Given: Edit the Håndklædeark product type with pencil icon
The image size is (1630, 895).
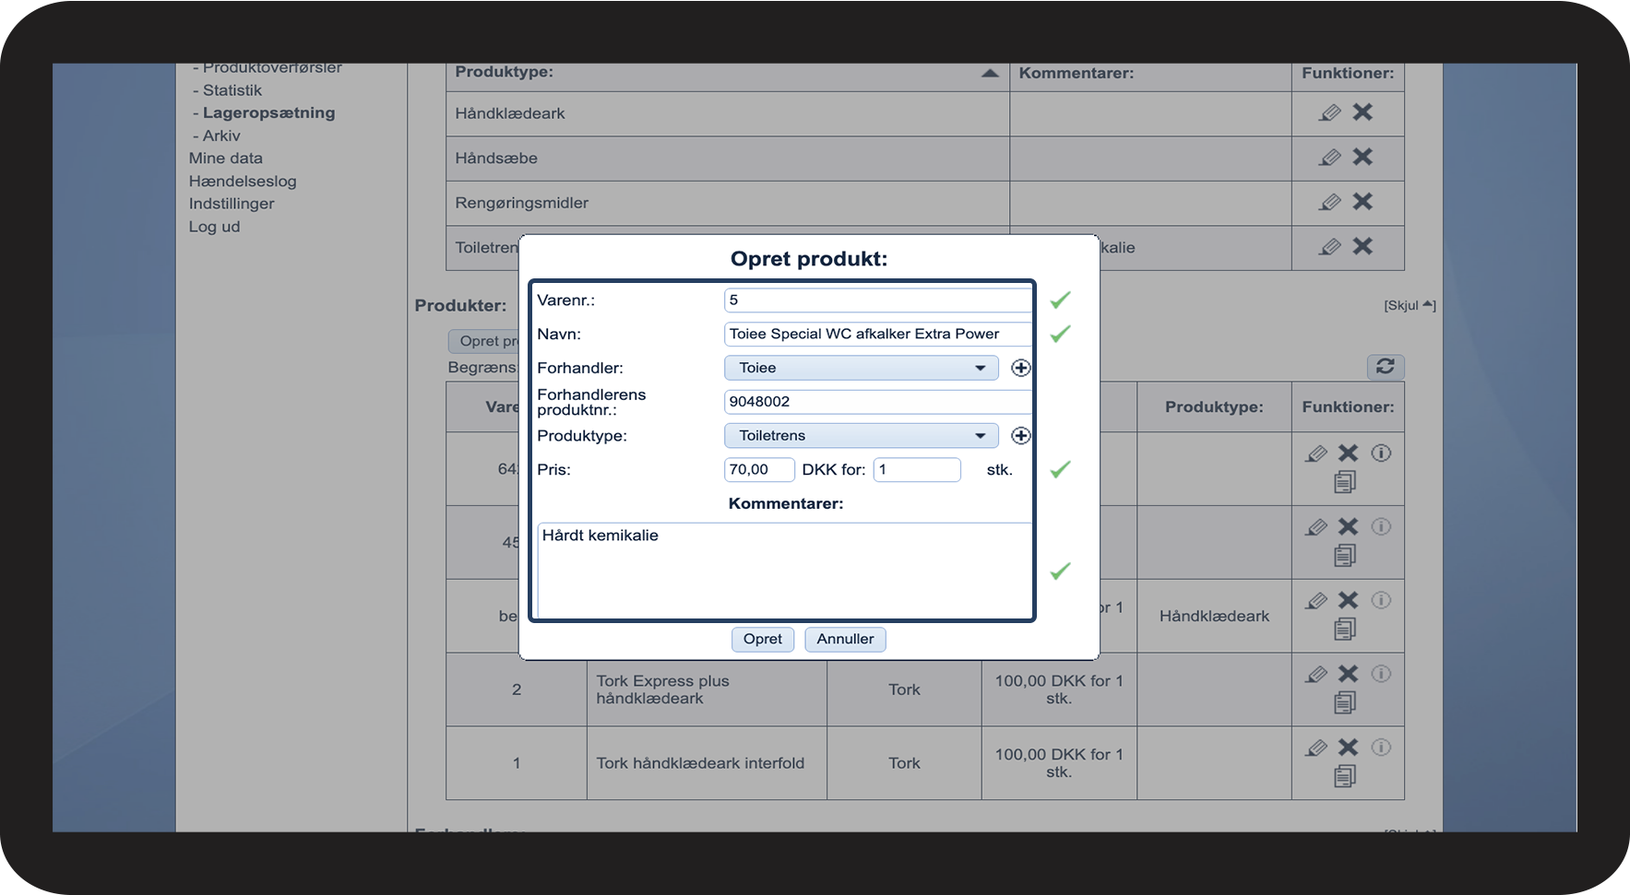Looking at the screenshot, I should tap(1329, 112).
